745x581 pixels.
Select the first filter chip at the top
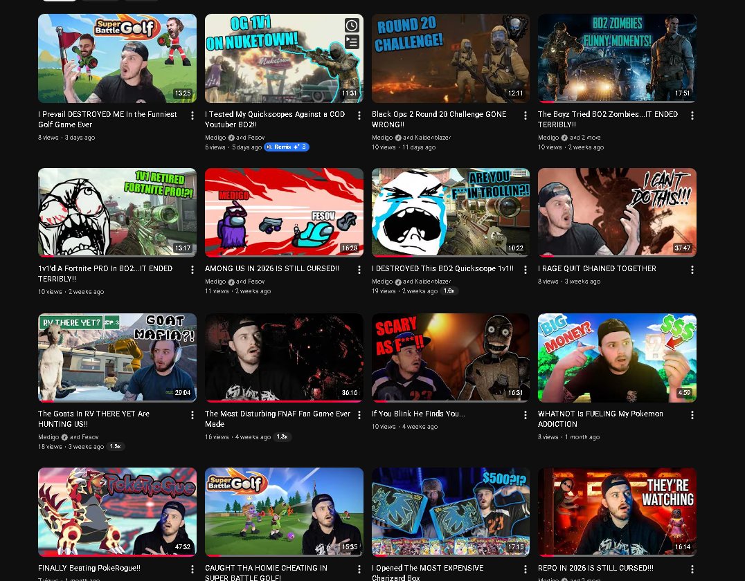[x=59, y=0]
